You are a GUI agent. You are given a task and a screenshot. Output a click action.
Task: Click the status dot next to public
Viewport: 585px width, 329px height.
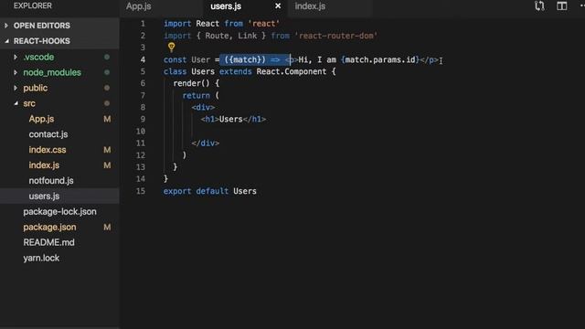pos(107,88)
